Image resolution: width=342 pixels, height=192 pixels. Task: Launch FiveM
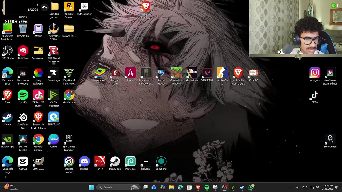[130, 75]
